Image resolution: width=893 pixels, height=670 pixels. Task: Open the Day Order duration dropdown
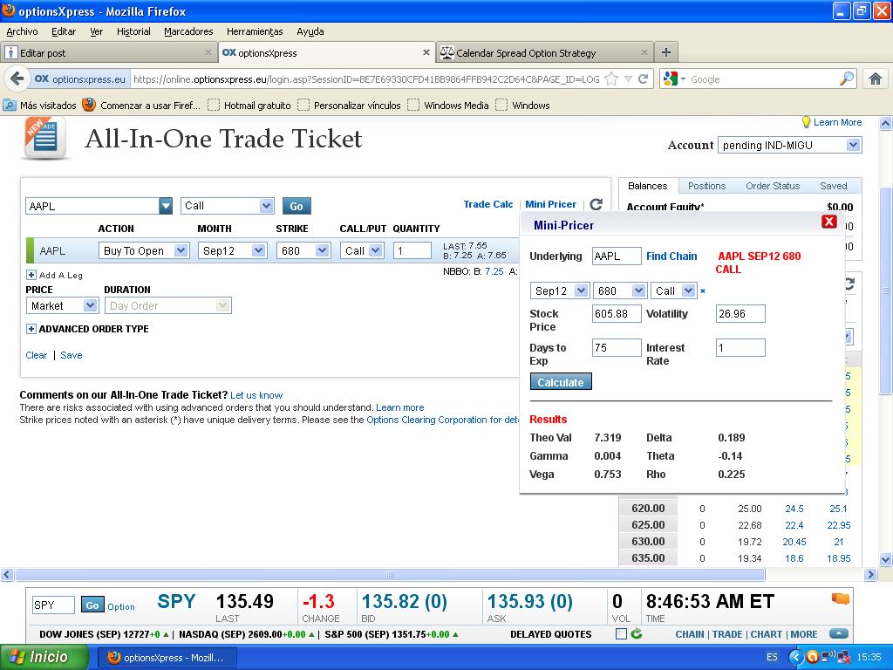click(x=168, y=306)
